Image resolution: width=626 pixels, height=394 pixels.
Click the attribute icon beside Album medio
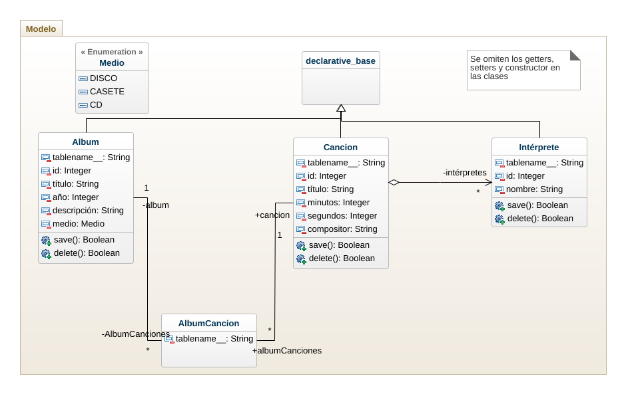point(46,225)
